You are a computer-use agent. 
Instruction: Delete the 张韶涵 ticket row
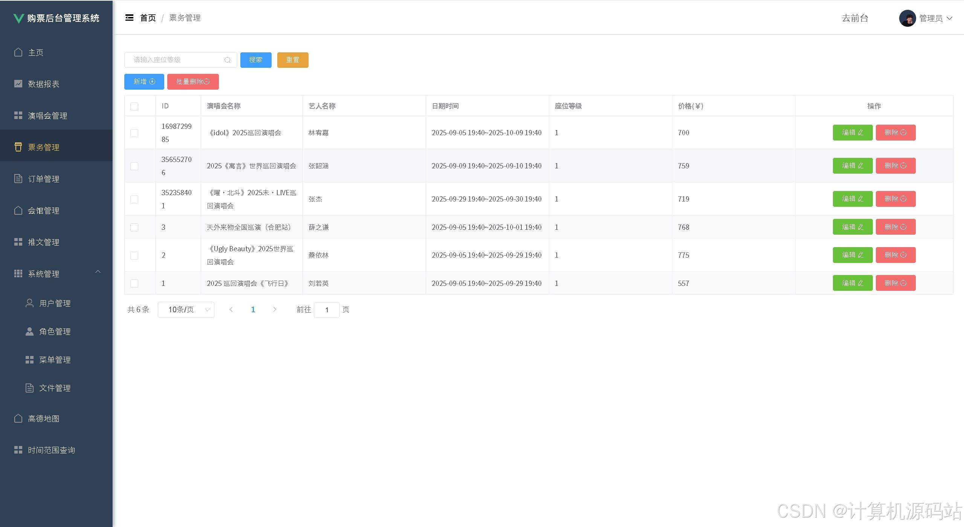pyautogui.click(x=895, y=166)
